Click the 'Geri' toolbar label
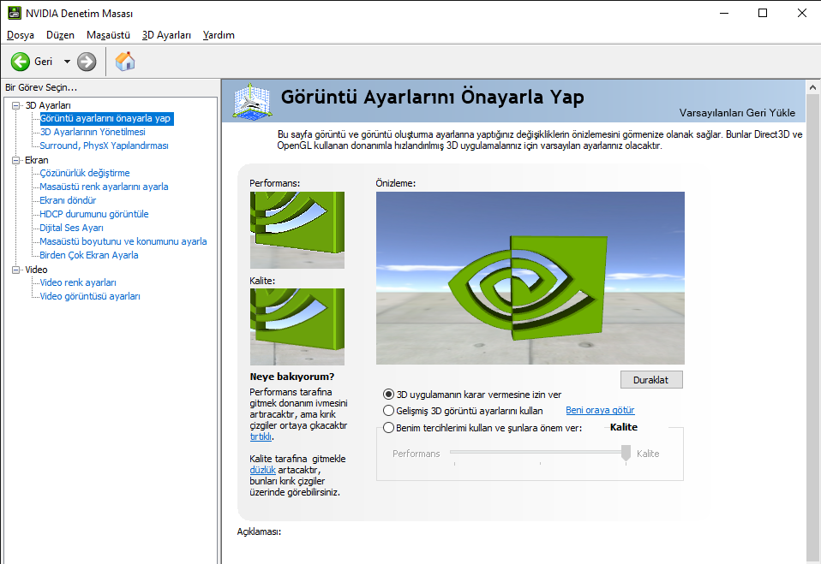The height and width of the screenshot is (564, 821). click(x=44, y=62)
